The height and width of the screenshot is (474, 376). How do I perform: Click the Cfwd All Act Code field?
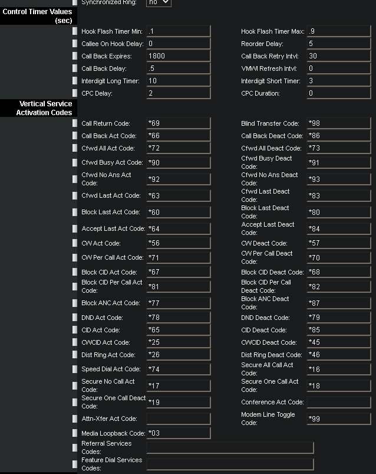tap(178, 148)
